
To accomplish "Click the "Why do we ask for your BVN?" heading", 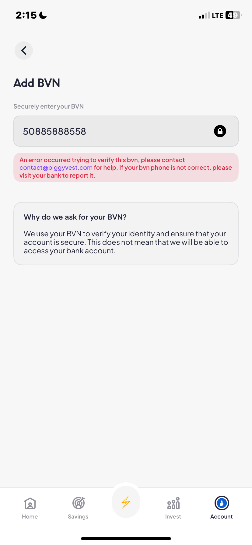I will (75, 217).
